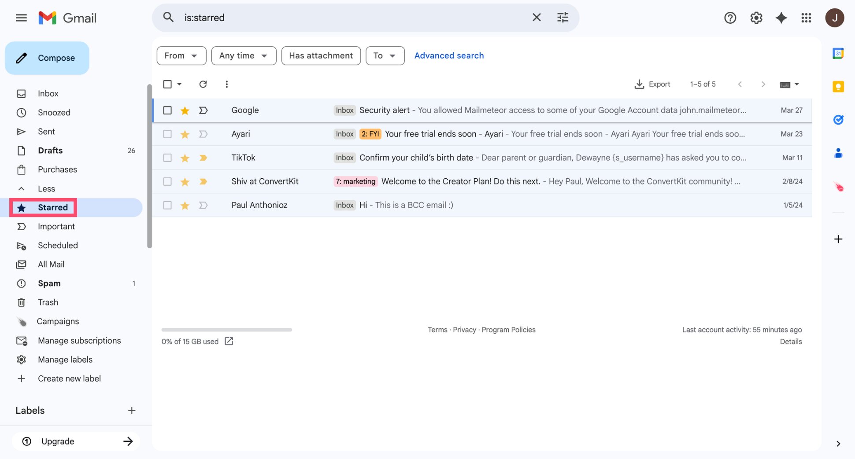Open the More options three-dot menu
The height and width of the screenshot is (459, 855).
226,84
